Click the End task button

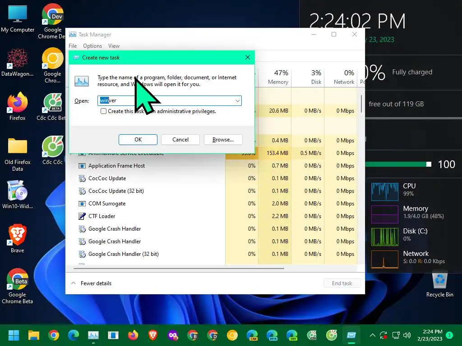click(342, 283)
